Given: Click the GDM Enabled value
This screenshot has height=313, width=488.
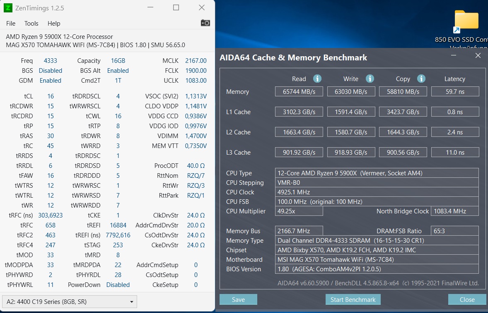Looking at the screenshot, I should (x=51, y=81).
